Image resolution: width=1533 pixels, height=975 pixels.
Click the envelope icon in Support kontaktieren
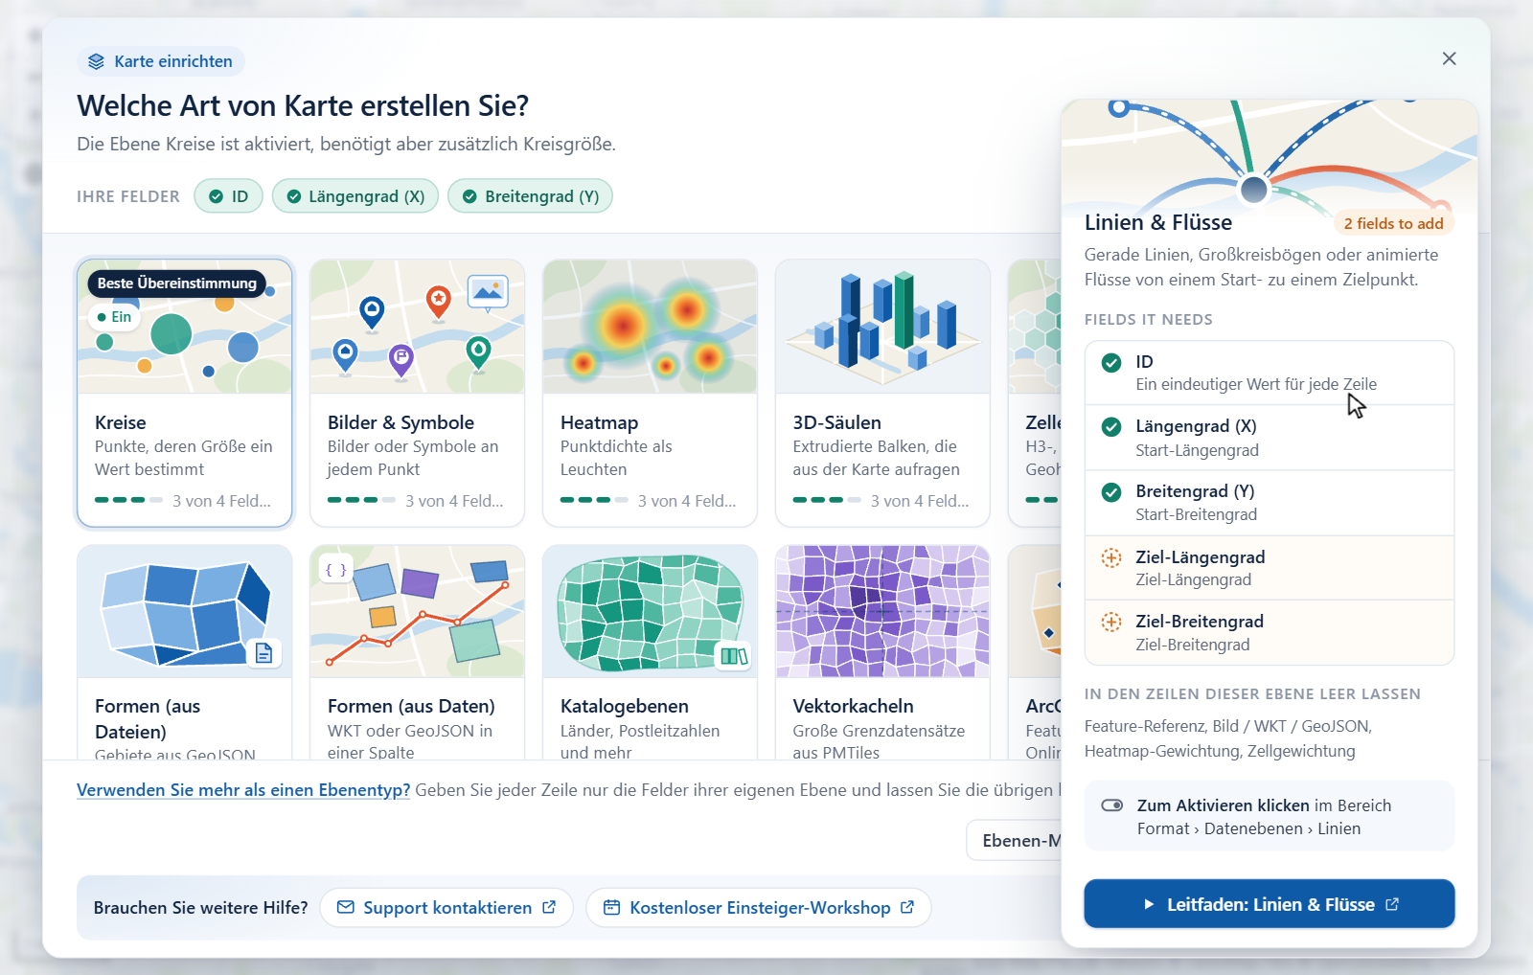click(346, 907)
